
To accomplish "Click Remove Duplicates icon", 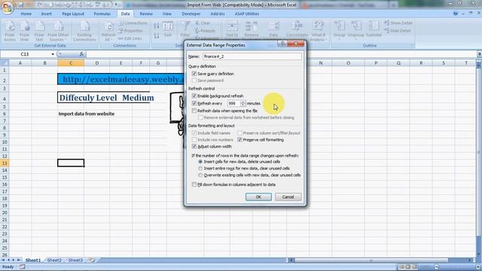I will [252, 30].
